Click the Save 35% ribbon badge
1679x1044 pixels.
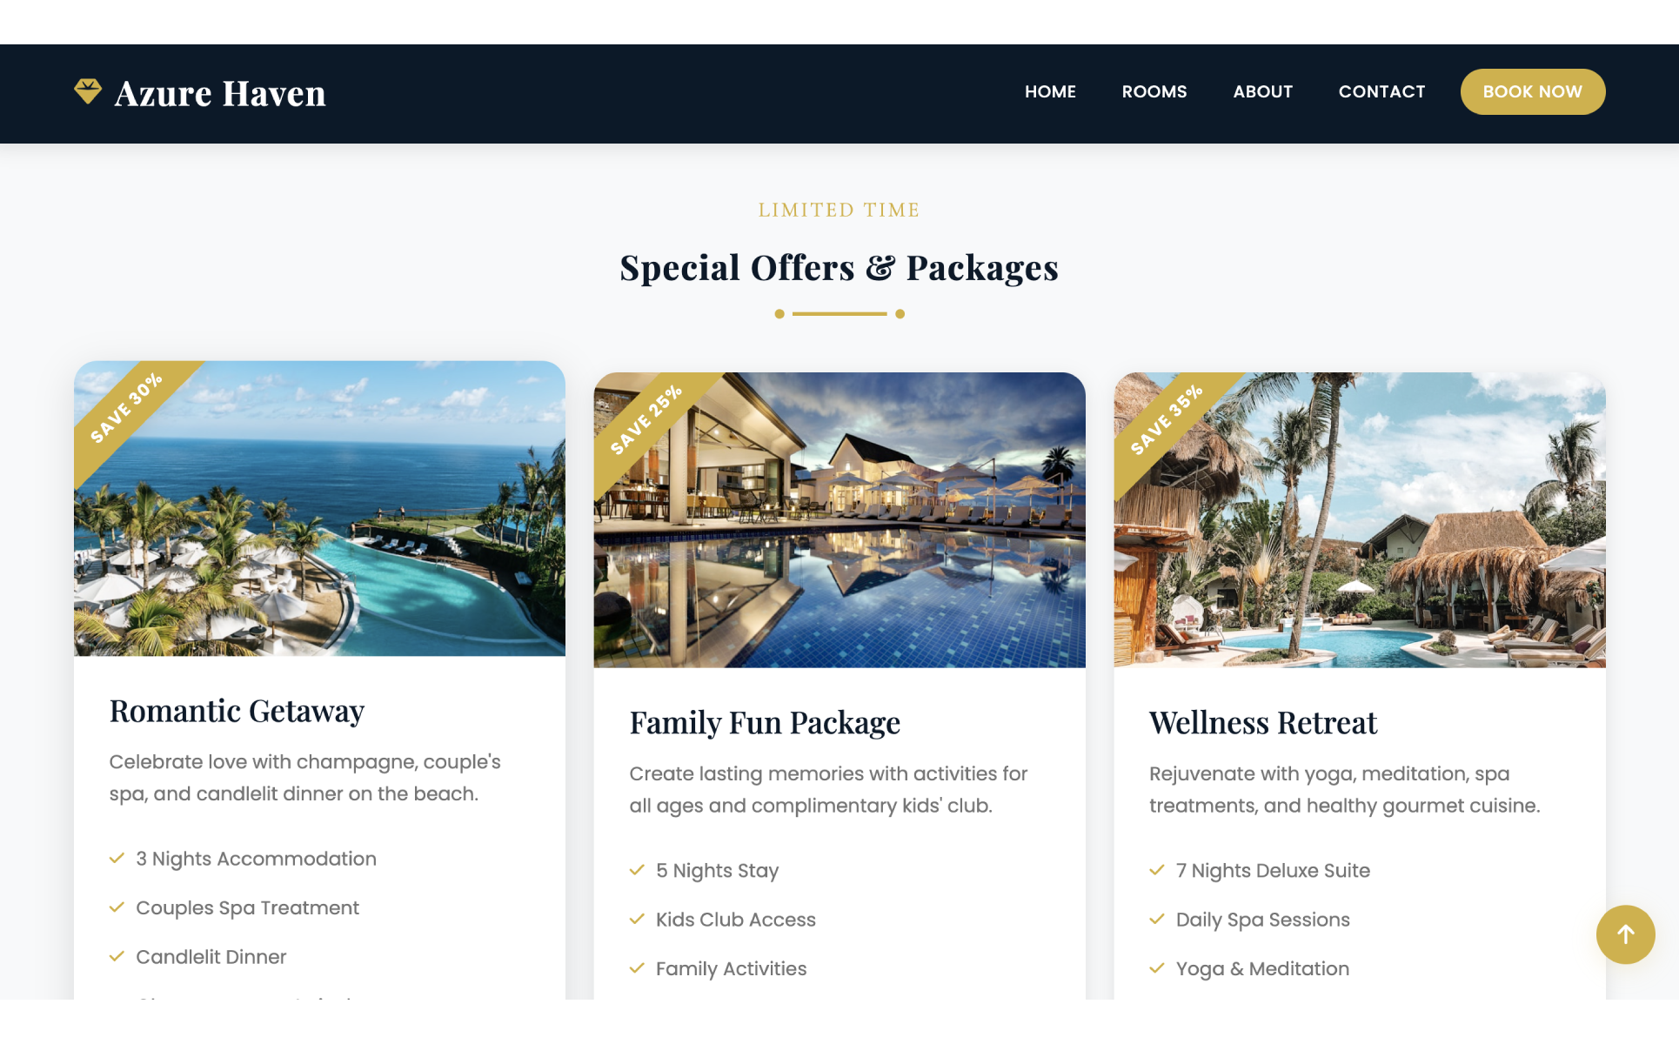pyautogui.click(x=1167, y=420)
